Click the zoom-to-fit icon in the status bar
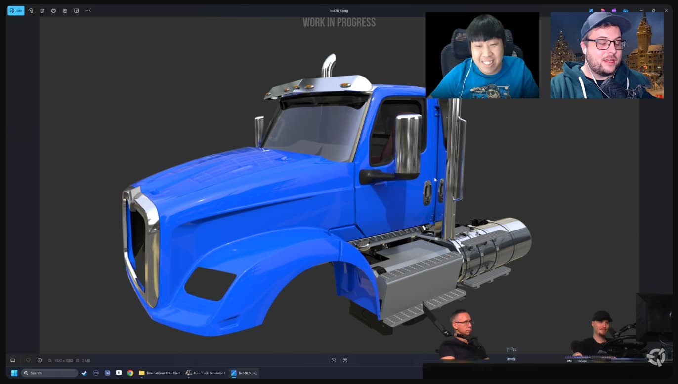The height and width of the screenshot is (384, 678). (x=334, y=360)
